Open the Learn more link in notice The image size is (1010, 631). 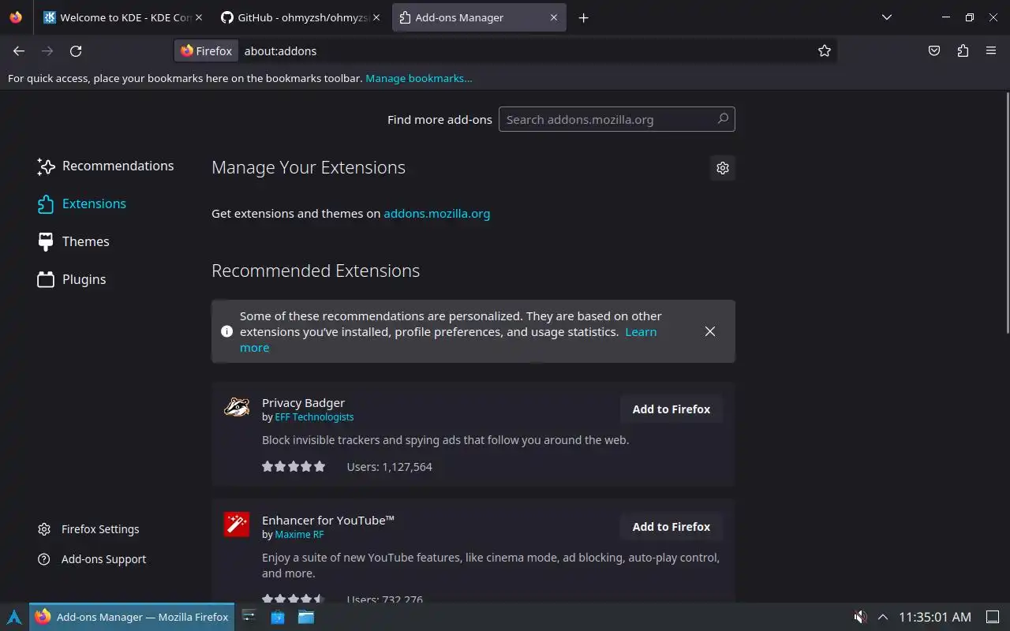tap(641, 331)
